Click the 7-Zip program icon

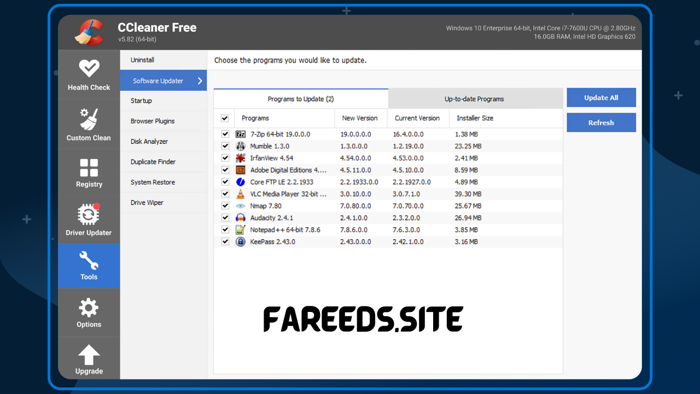click(x=241, y=134)
